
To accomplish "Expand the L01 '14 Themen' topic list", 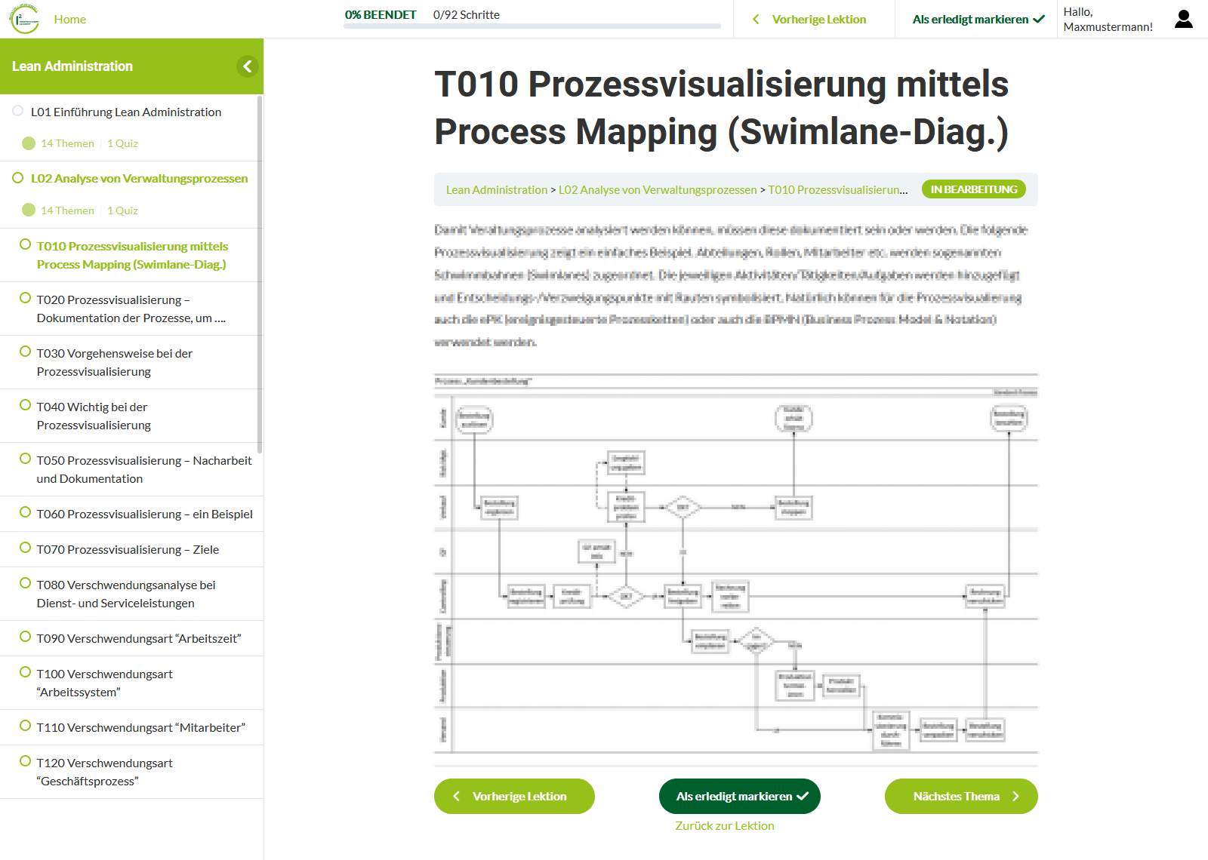I will [x=66, y=143].
